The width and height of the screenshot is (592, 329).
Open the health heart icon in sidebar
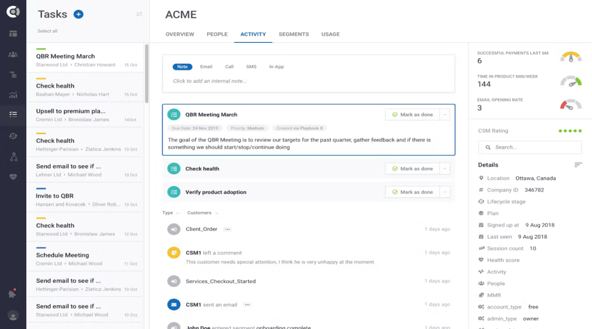click(13, 176)
